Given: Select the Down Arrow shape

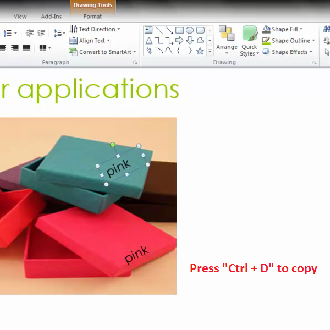Looking at the screenshot, I should tap(190, 40).
